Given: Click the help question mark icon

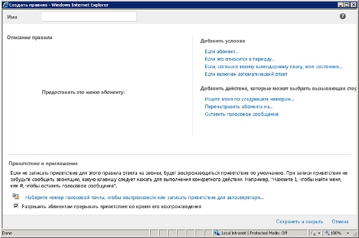Looking at the screenshot, I should [342, 16].
